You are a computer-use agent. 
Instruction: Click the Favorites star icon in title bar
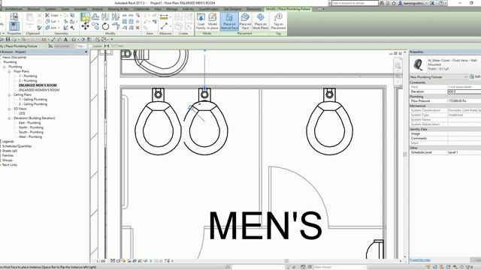[394, 3]
